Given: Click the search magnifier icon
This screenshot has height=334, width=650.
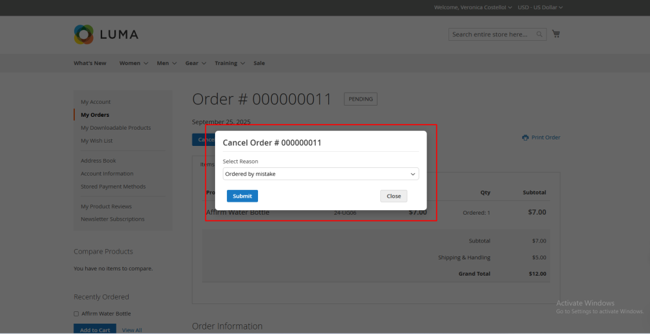Looking at the screenshot, I should 539,34.
